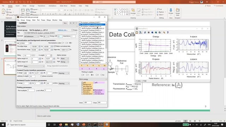Screen dimensions: 226x127
Task: Click Save button in Athena
Action: coord(65,23)
